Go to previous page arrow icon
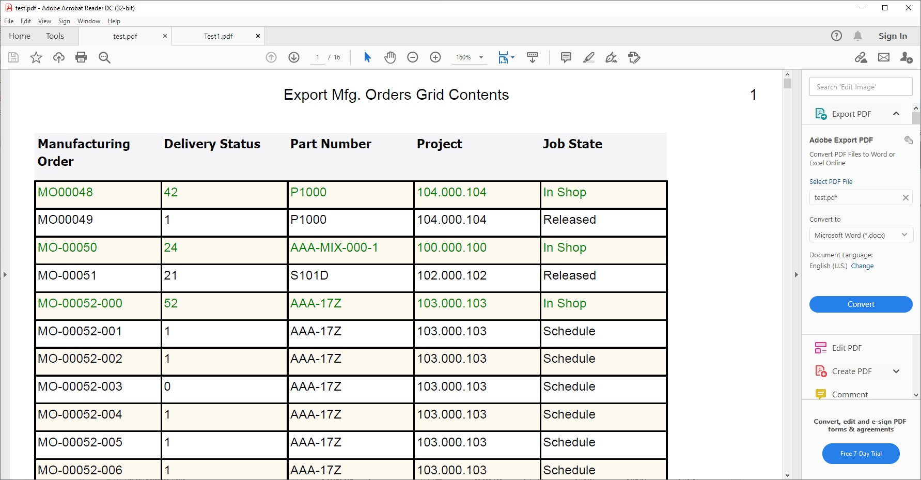 pos(271,57)
